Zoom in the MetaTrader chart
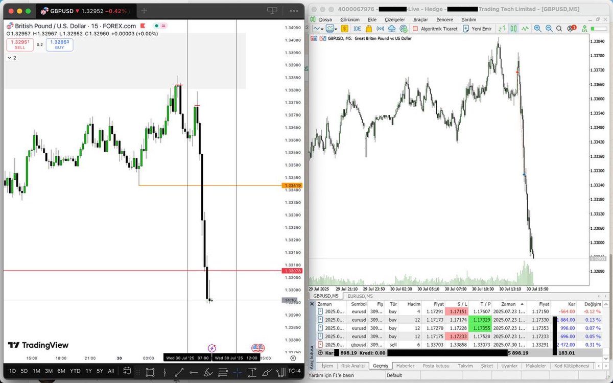Image resolution: width=613 pixels, height=383 pixels. (537, 29)
